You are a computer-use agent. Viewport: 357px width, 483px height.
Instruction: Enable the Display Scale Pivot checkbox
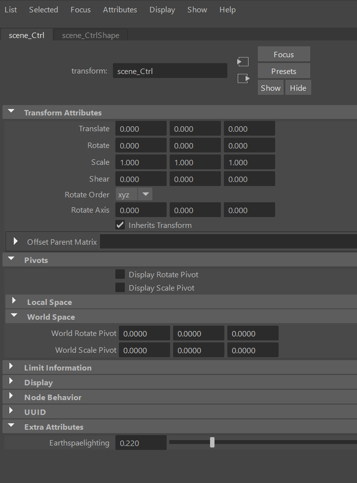pos(120,288)
